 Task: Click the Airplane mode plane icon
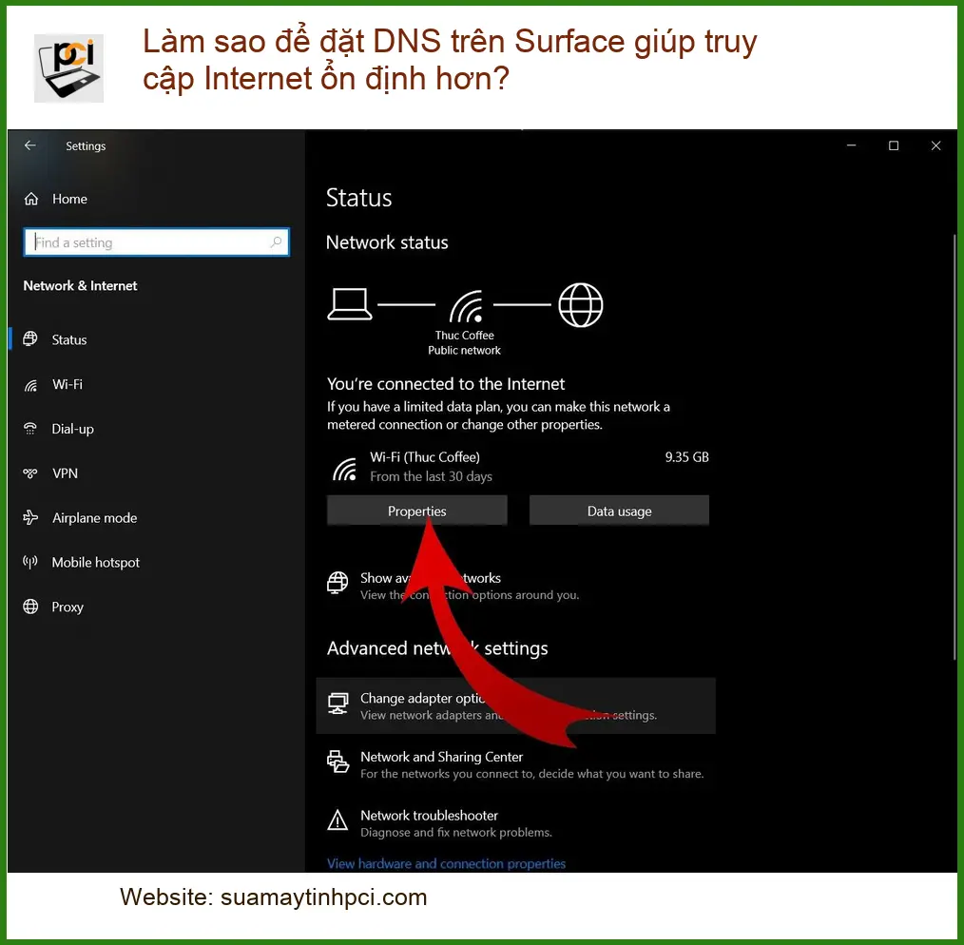click(x=30, y=518)
